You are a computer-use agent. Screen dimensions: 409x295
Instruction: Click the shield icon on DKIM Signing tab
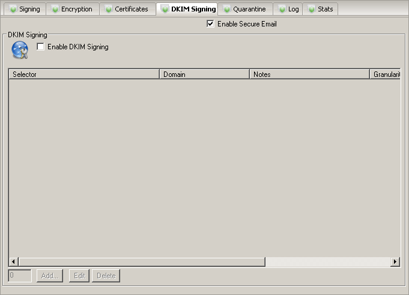[x=165, y=10]
